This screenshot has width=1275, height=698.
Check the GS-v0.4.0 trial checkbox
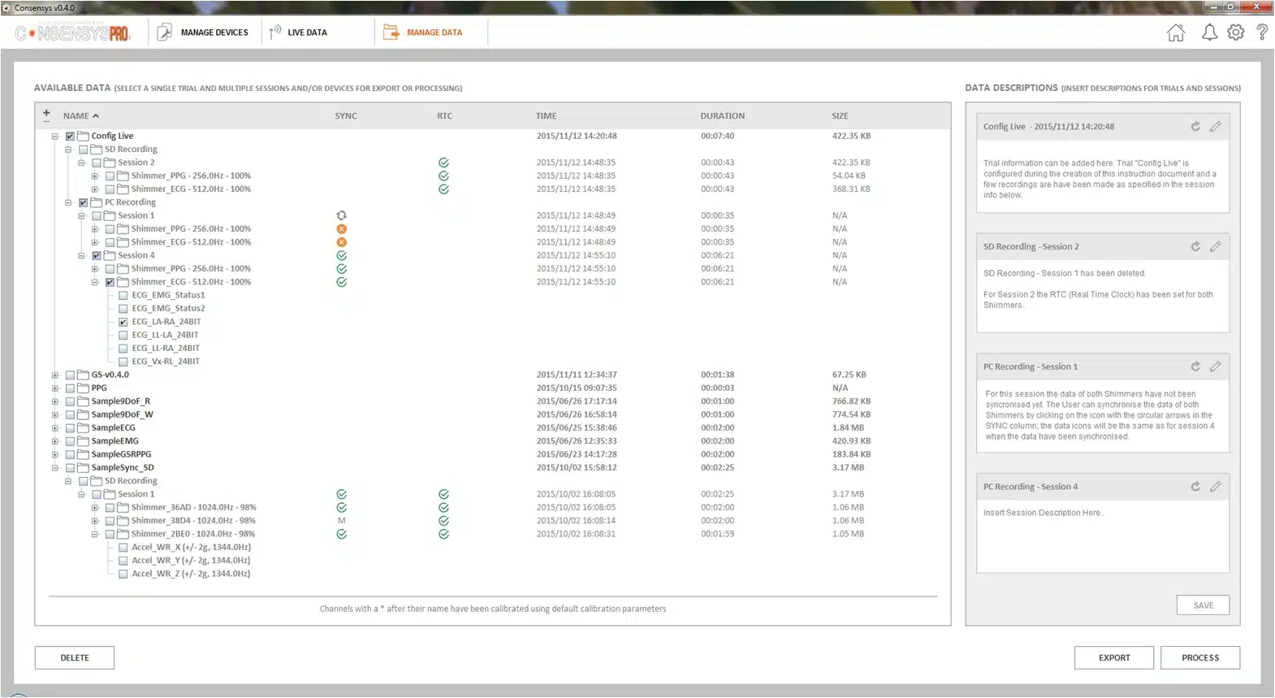click(70, 375)
